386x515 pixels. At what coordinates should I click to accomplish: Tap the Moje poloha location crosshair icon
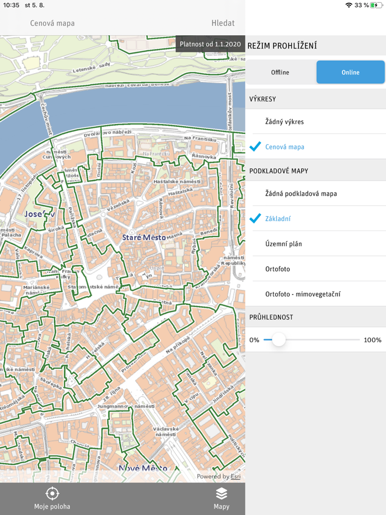pyautogui.click(x=52, y=493)
